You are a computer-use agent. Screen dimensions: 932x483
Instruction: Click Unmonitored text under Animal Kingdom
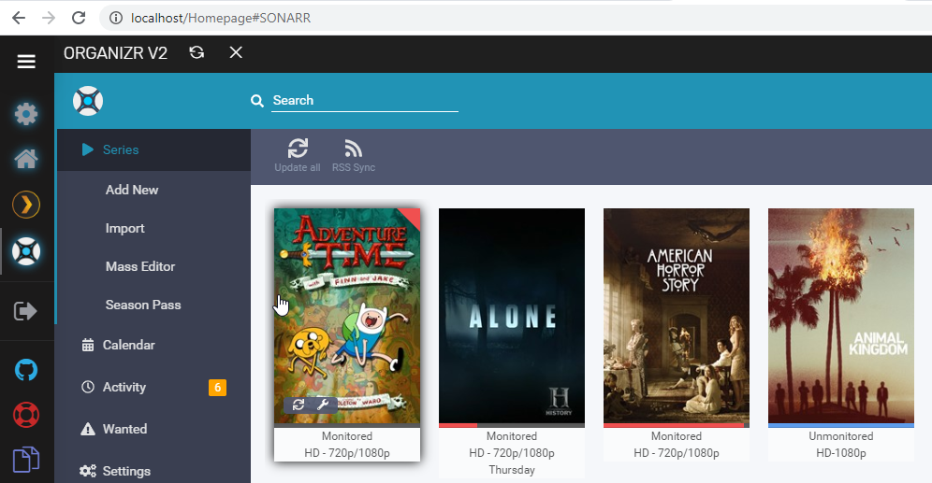point(841,436)
